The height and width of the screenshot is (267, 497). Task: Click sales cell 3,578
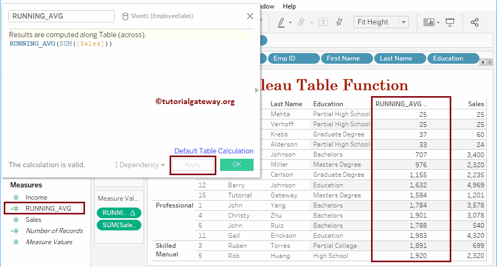pyautogui.click(x=475, y=205)
